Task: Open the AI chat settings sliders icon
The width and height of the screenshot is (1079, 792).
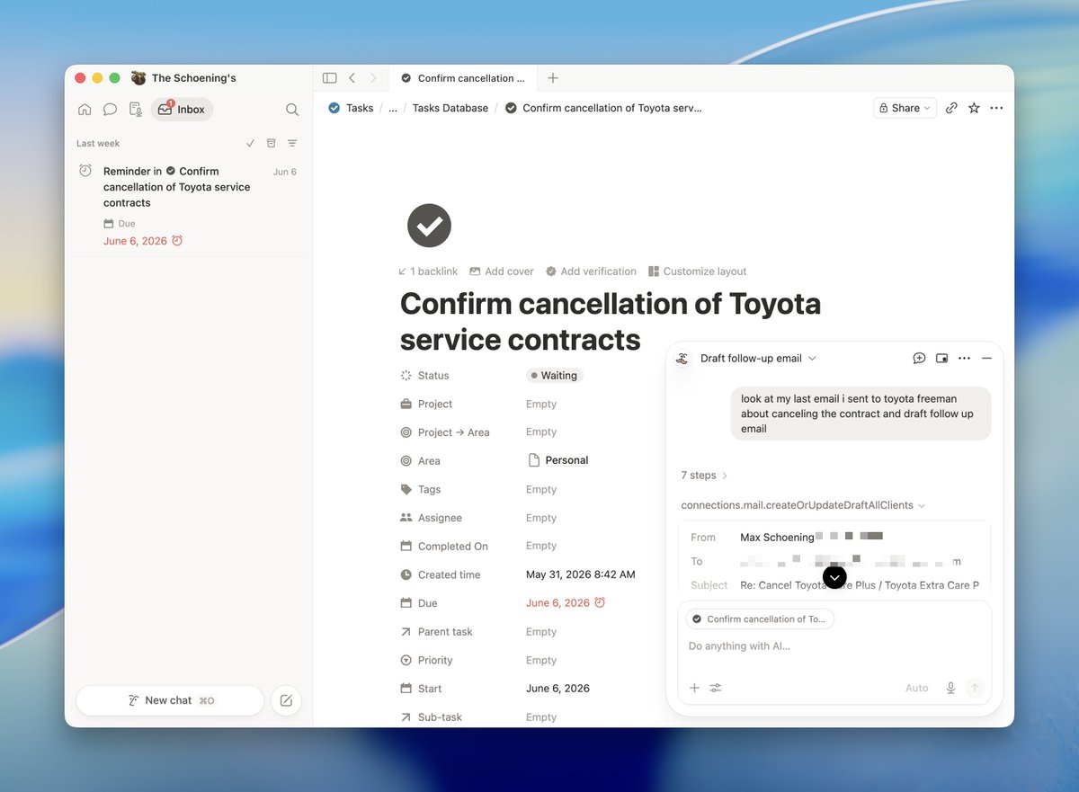Action: [716, 688]
